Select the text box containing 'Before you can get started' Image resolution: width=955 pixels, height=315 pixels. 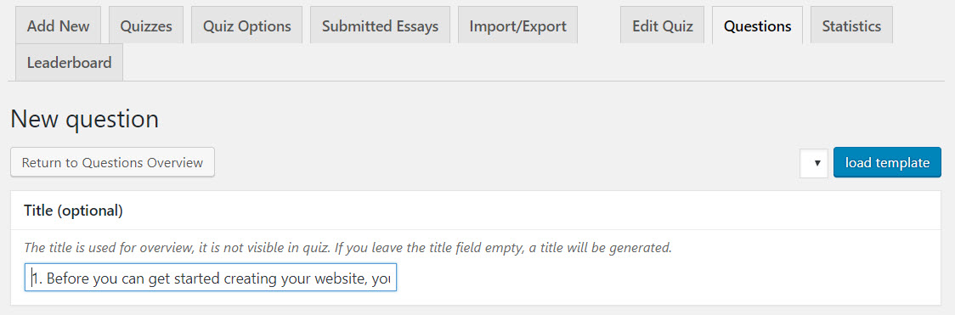click(x=211, y=279)
